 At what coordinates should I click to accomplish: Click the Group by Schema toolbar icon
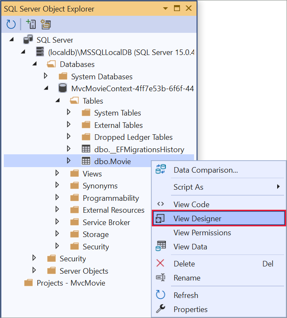(x=46, y=24)
